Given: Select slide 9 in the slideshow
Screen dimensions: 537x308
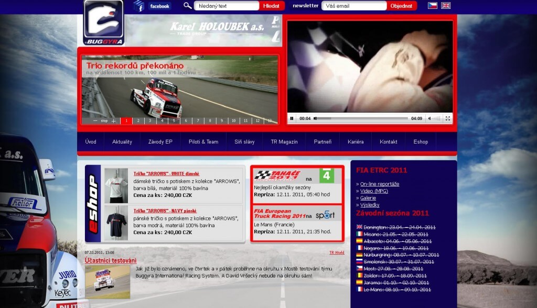Looking at the screenshot, I should pos(222,121).
